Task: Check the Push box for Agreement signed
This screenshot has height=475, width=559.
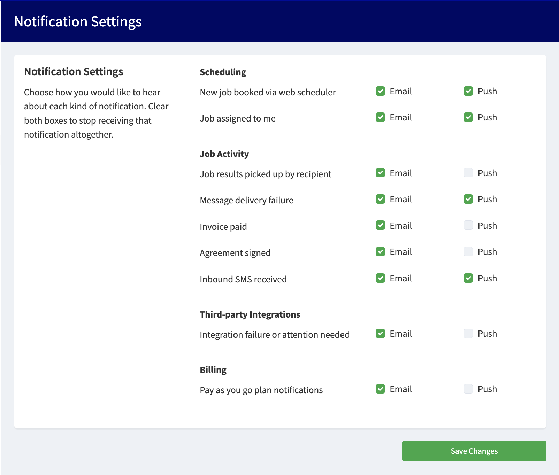Action: coord(468,252)
